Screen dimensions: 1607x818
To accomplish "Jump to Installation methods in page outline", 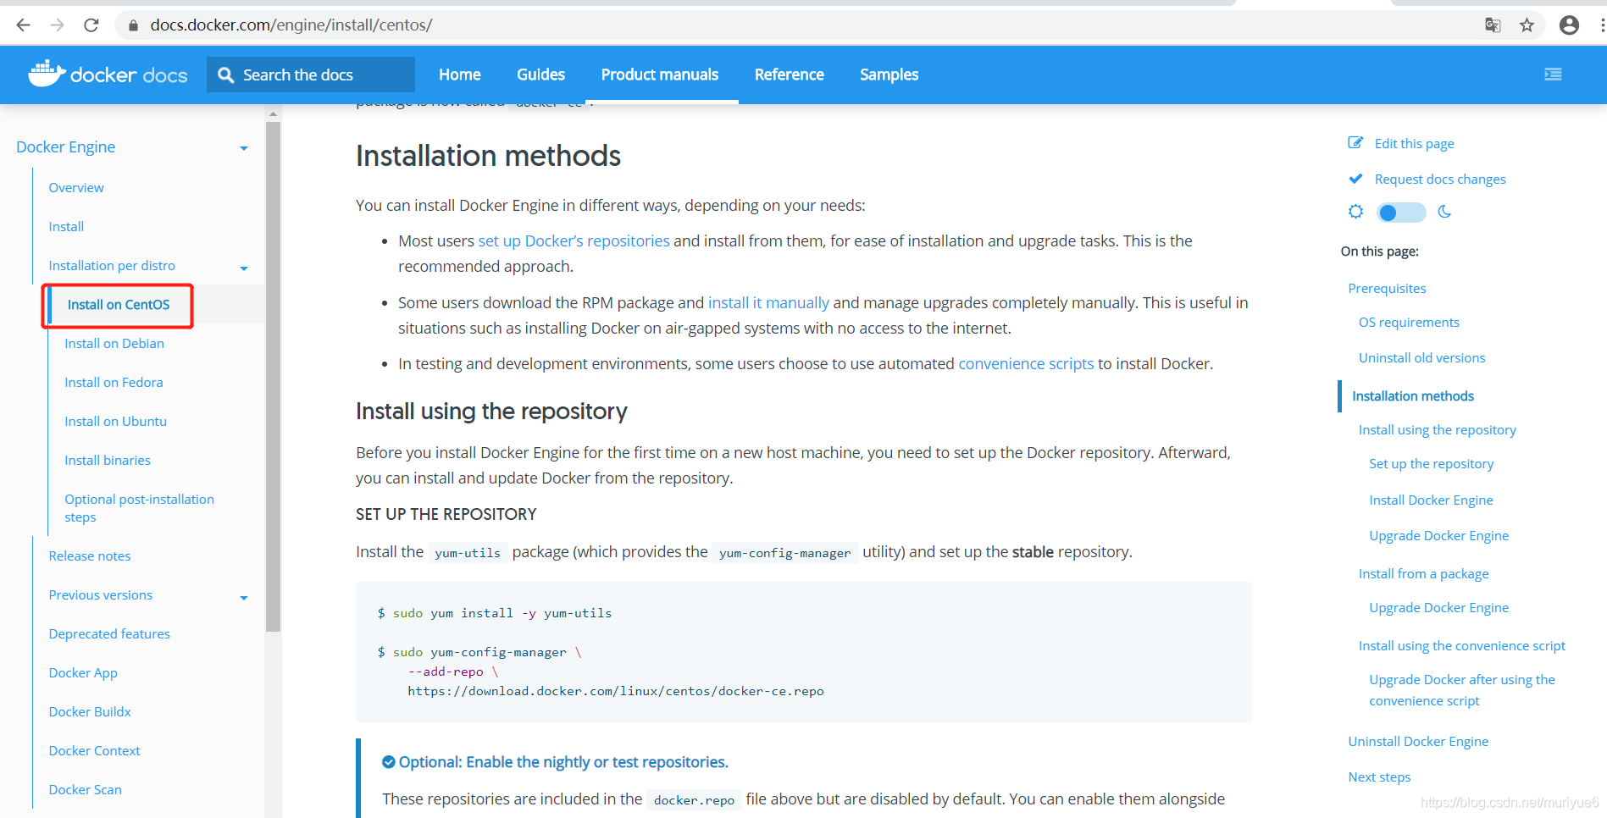I will click(x=1412, y=396).
